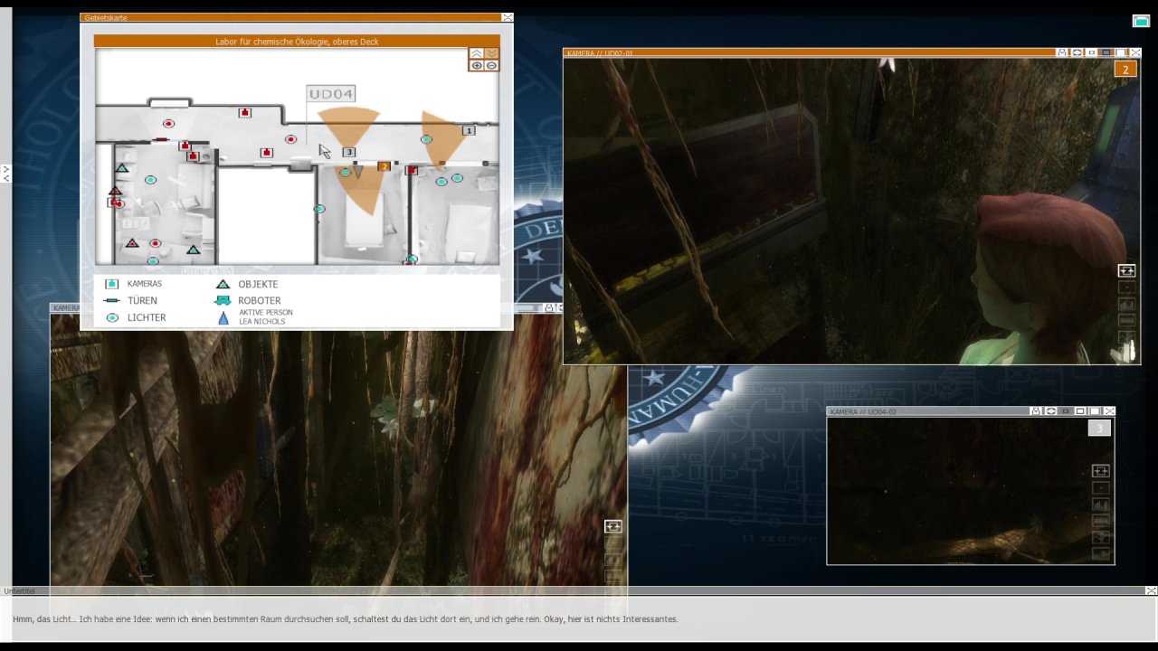Click the recenter target icon in camera UD04-02 title bar
1158x651 pixels.
[1050, 411]
